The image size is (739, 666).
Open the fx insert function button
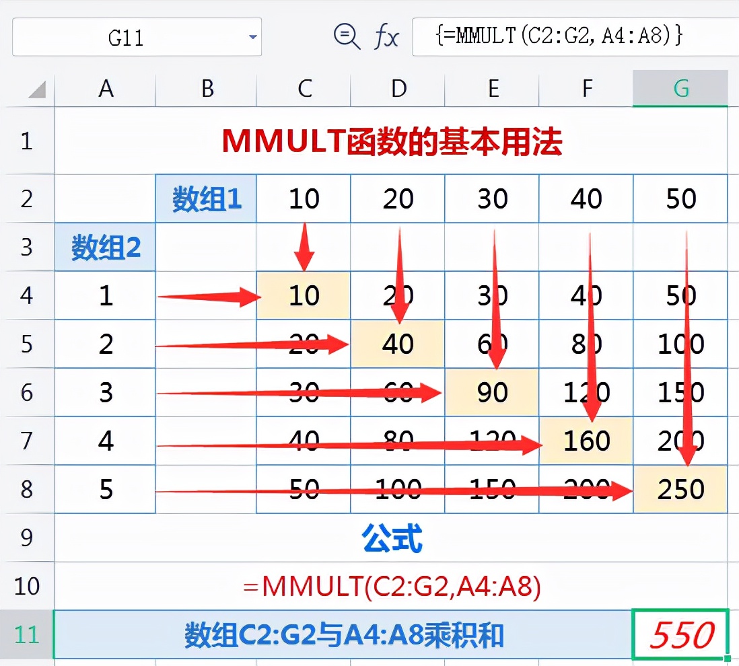[386, 36]
